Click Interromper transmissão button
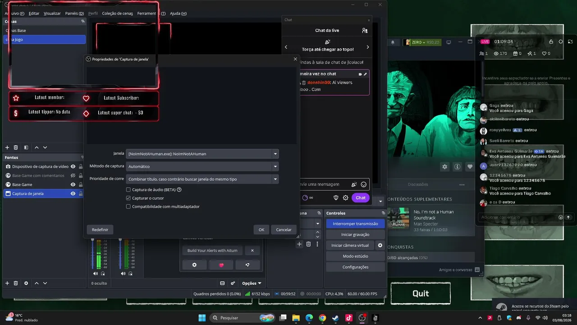This screenshot has height=325, width=577. (x=356, y=224)
